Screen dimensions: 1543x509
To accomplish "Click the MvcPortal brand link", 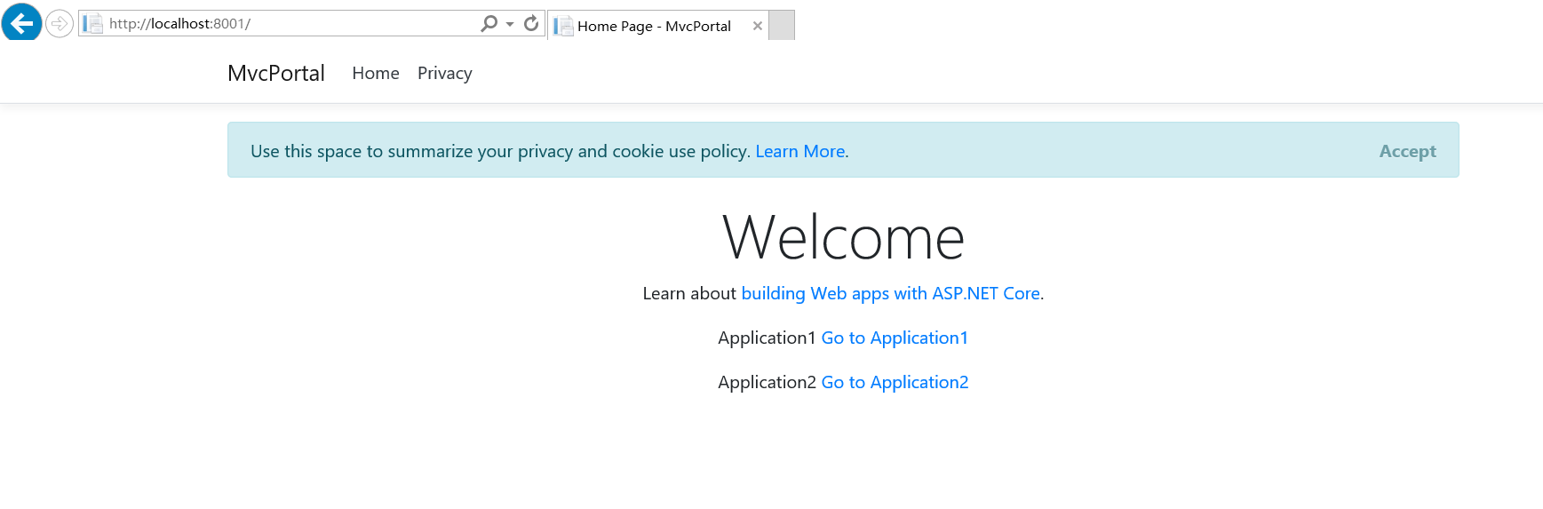I will pyautogui.click(x=276, y=74).
